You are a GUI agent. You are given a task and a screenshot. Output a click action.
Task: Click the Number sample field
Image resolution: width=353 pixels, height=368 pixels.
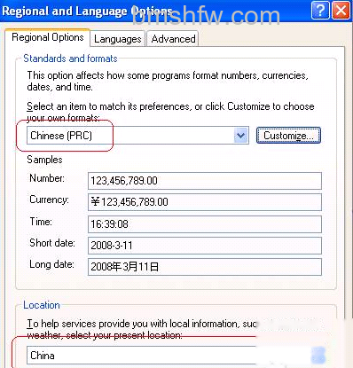pos(205,181)
